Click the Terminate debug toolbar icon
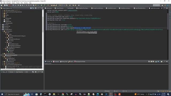This screenshot has height=96, width=171. [22, 5]
